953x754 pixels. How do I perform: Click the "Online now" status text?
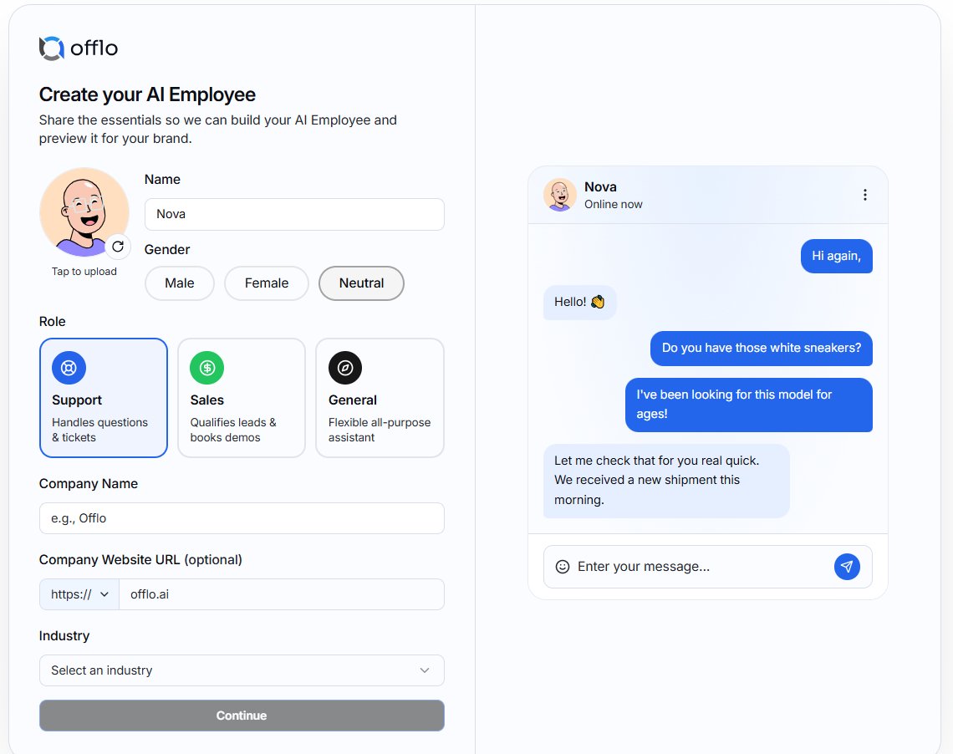click(x=614, y=205)
